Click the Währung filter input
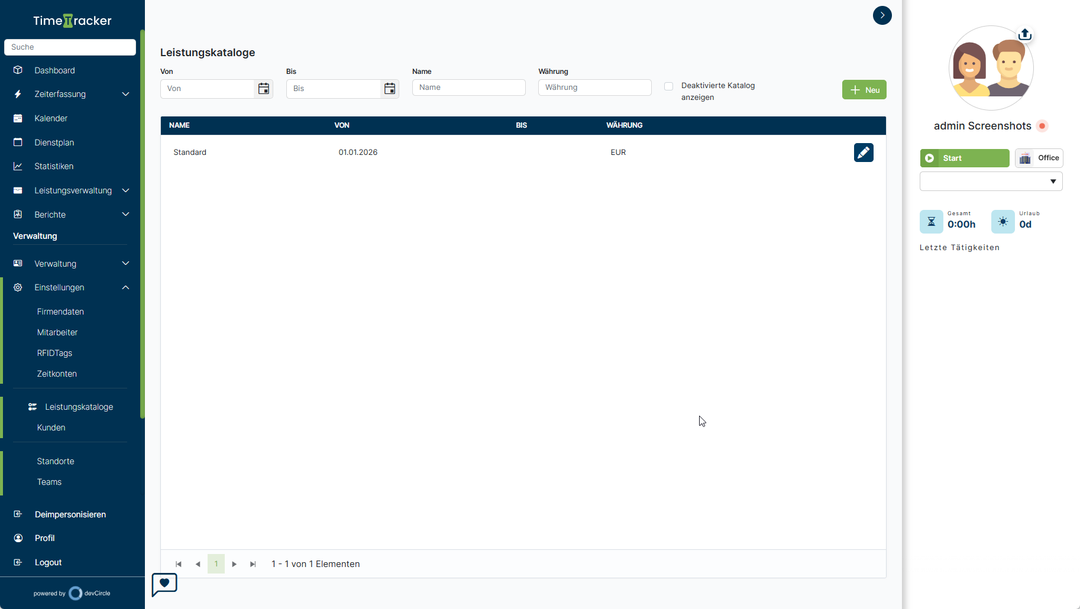Image resolution: width=1080 pixels, height=609 pixels. pos(595,88)
